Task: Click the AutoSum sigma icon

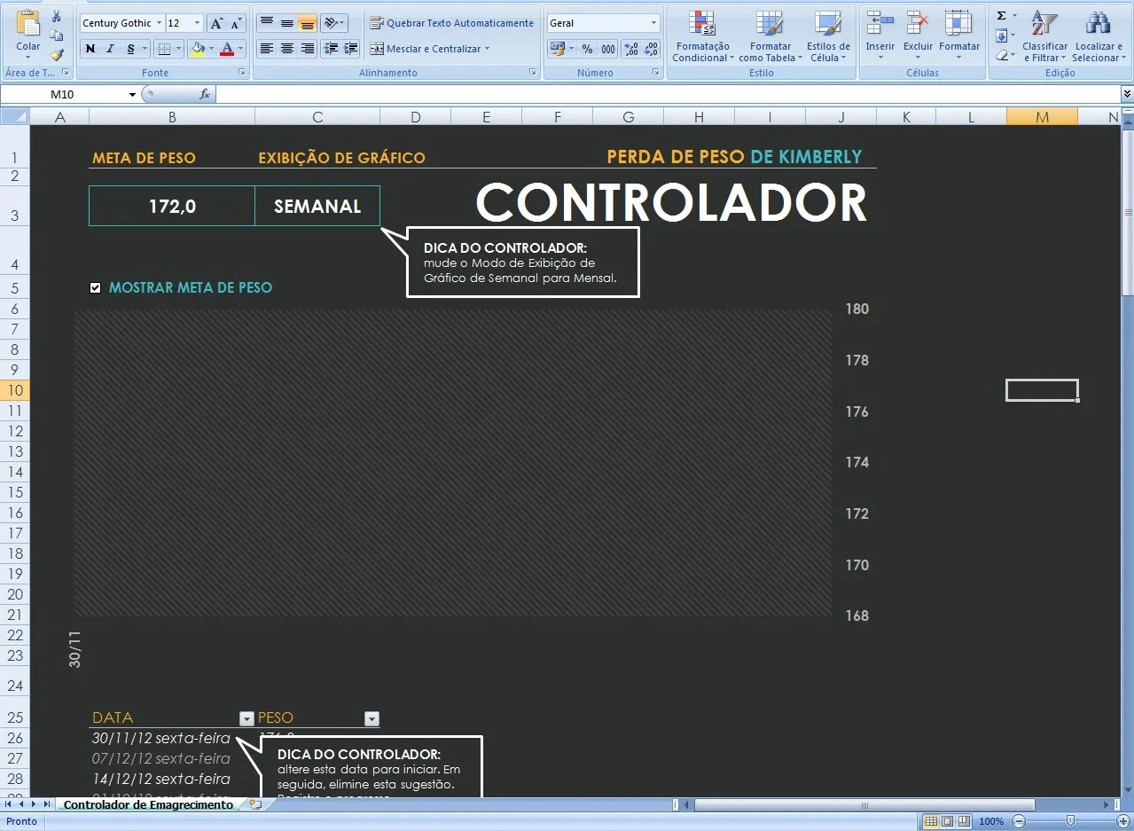Action: pyautogui.click(x=1002, y=16)
